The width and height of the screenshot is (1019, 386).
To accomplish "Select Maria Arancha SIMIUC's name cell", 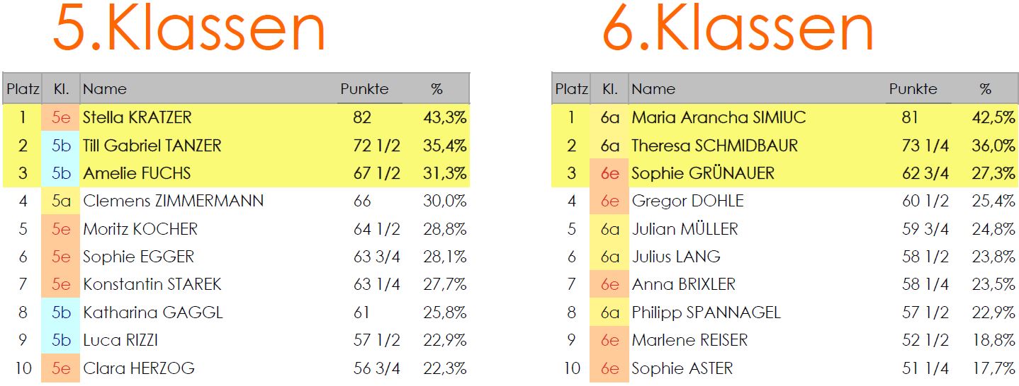I will tap(719, 117).
